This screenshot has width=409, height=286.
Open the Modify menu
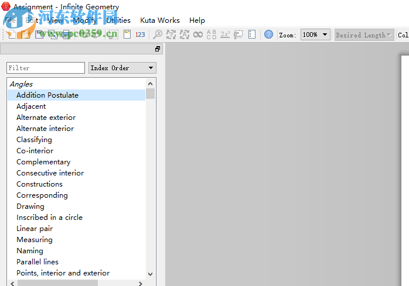pos(85,20)
